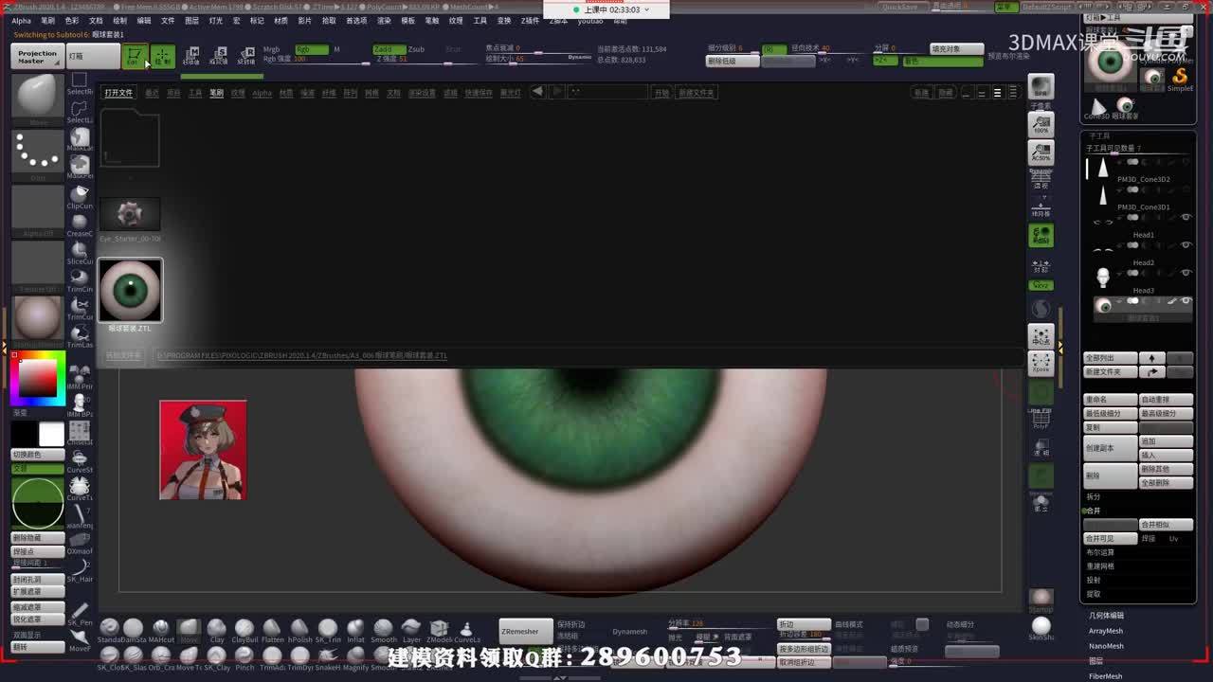Screen dimensions: 1213x682
Task: Open the 灯光 menu in menu bar
Action: [x=216, y=20]
